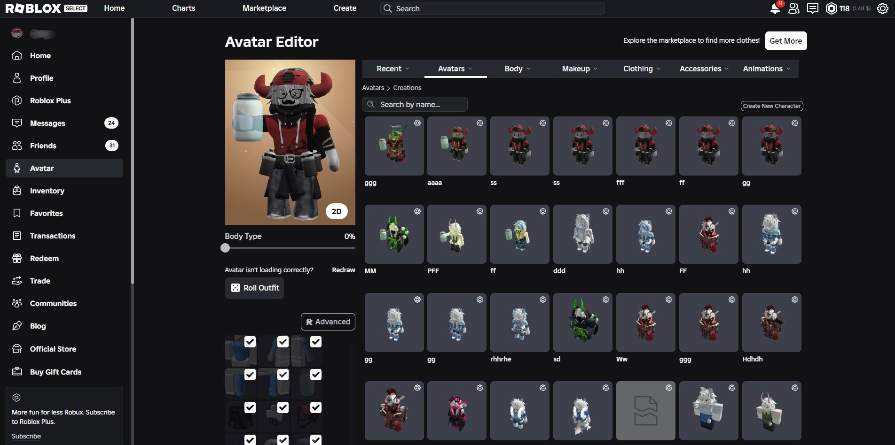Click the Trade arrows icon in sidebar
Screen dimensions: 895x445
[17, 281]
